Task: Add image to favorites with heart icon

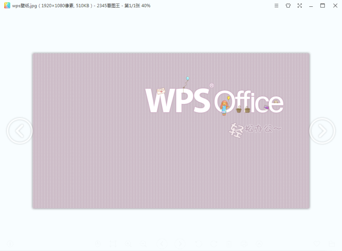Action: pyautogui.click(x=317, y=244)
